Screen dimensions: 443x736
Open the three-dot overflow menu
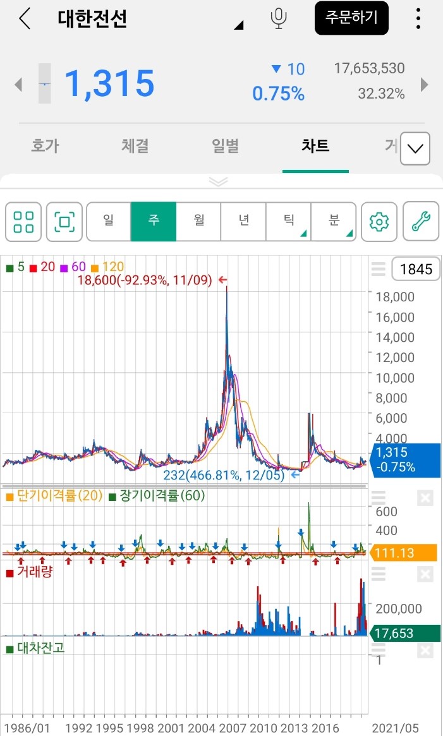pyautogui.click(x=418, y=19)
